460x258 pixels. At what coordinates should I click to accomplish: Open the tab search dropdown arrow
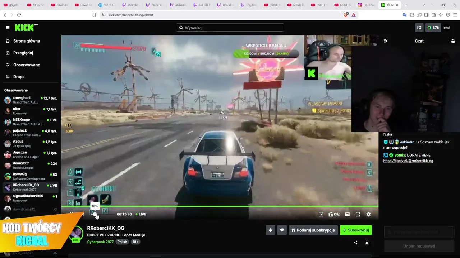424,5
